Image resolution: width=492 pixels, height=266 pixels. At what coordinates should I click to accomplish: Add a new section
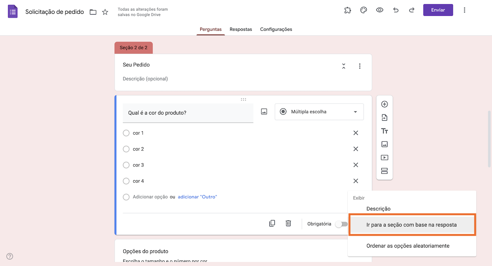[384, 171]
